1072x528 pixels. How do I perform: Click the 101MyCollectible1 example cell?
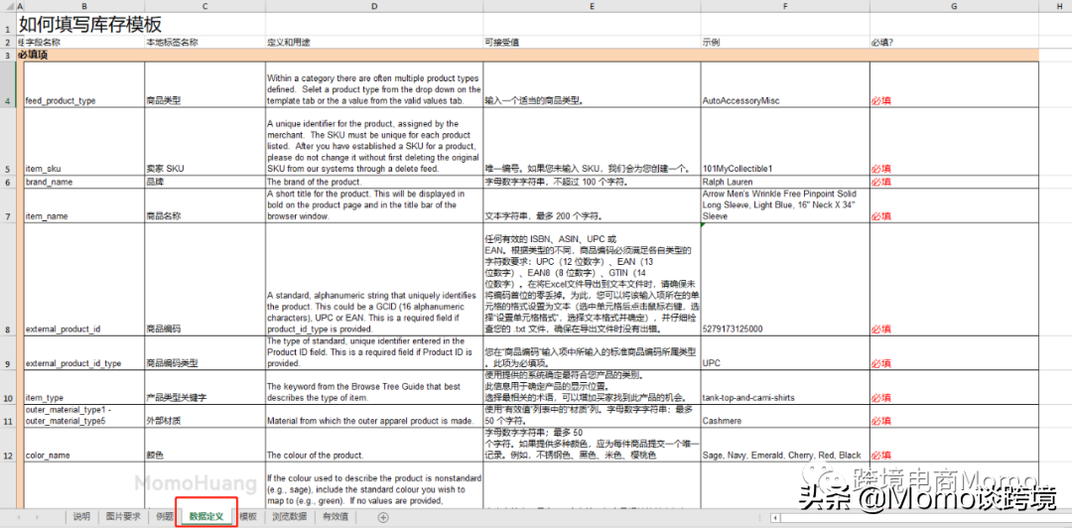(x=785, y=142)
